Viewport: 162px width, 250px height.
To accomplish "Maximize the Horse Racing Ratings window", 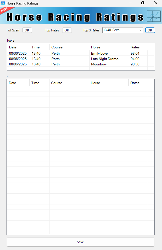I will click(143, 3).
